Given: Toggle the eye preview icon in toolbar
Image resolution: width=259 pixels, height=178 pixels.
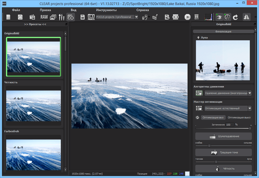Looking at the screenshot, I should click(219, 17).
